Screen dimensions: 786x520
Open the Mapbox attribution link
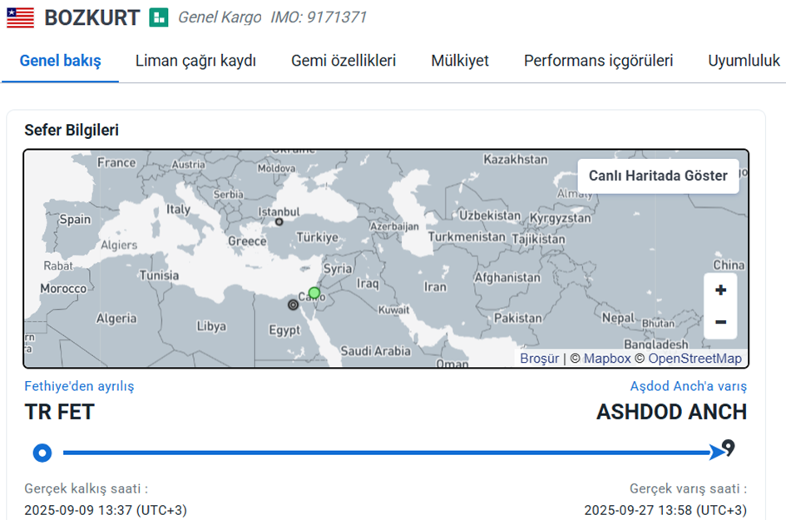606,359
